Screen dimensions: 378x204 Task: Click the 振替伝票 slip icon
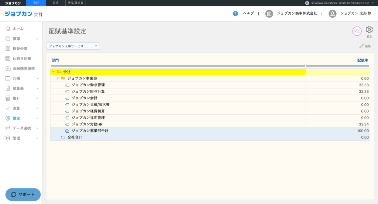coord(8,49)
